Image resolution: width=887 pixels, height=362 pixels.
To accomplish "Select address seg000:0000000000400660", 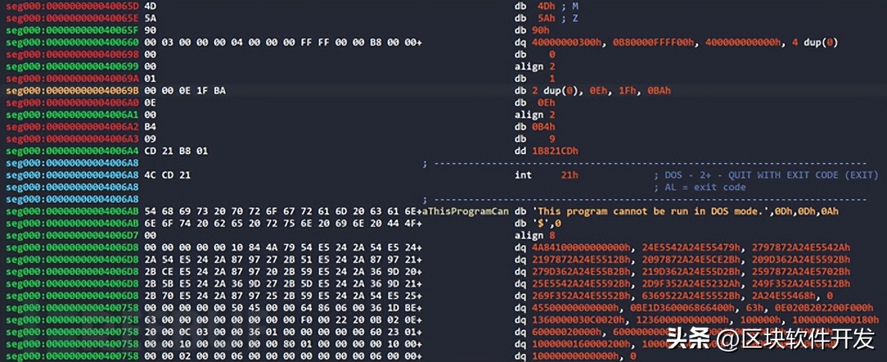I will coord(71,42).
